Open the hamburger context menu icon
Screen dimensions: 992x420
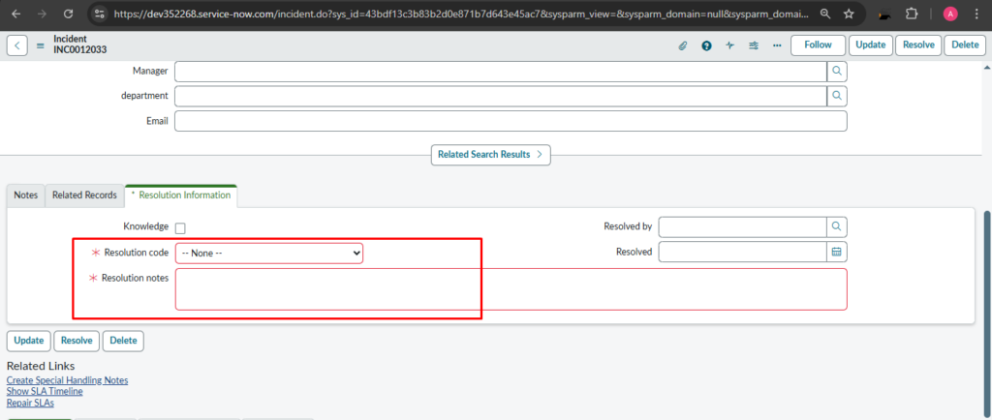[41, 45]
